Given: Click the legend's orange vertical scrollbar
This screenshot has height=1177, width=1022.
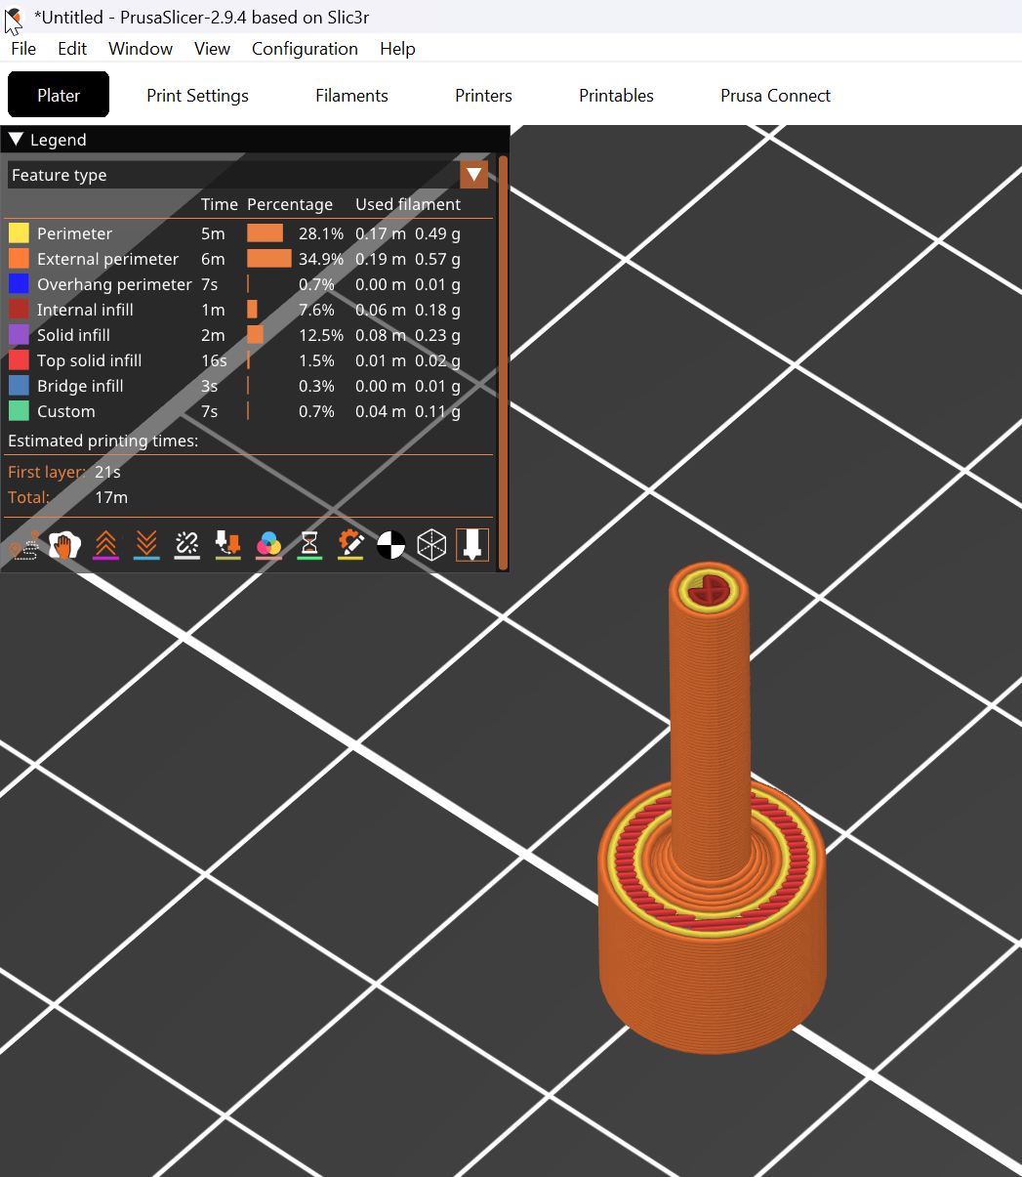Looking at the screenshot, I should (x=503, y=361).
